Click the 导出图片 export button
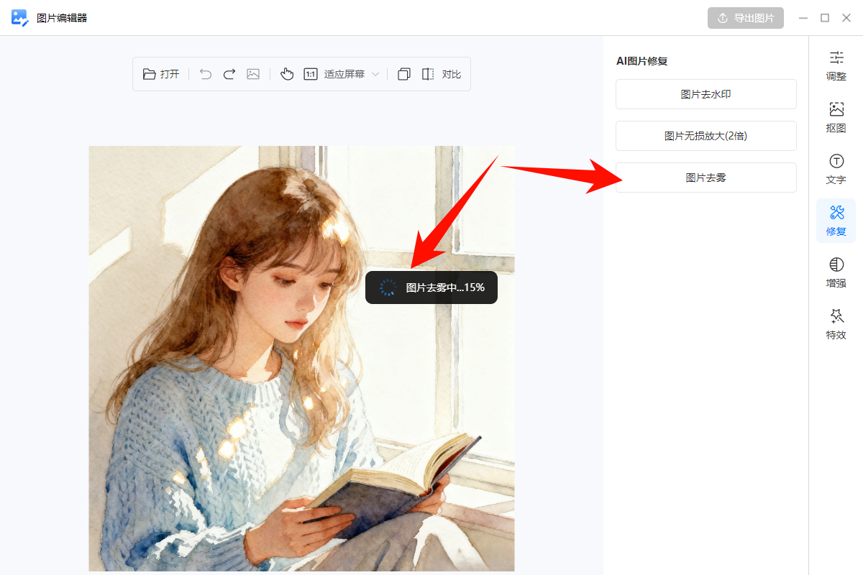 tap(745, 18)
